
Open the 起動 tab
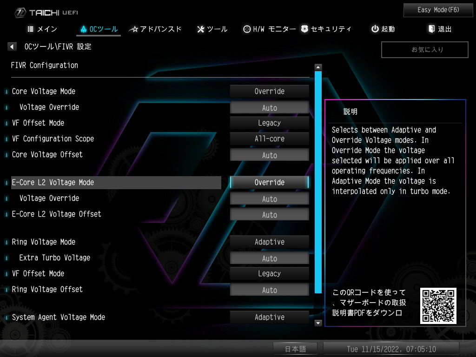(383, 29)
